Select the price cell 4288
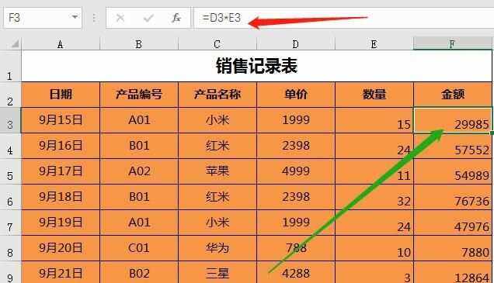 pyautogui.click(x=295, y=272)
